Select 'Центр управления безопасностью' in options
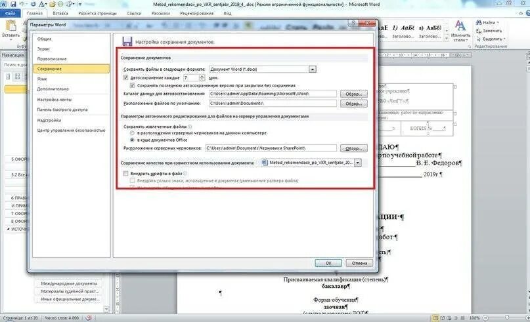530x322 pixels. [x=72, y=131]
